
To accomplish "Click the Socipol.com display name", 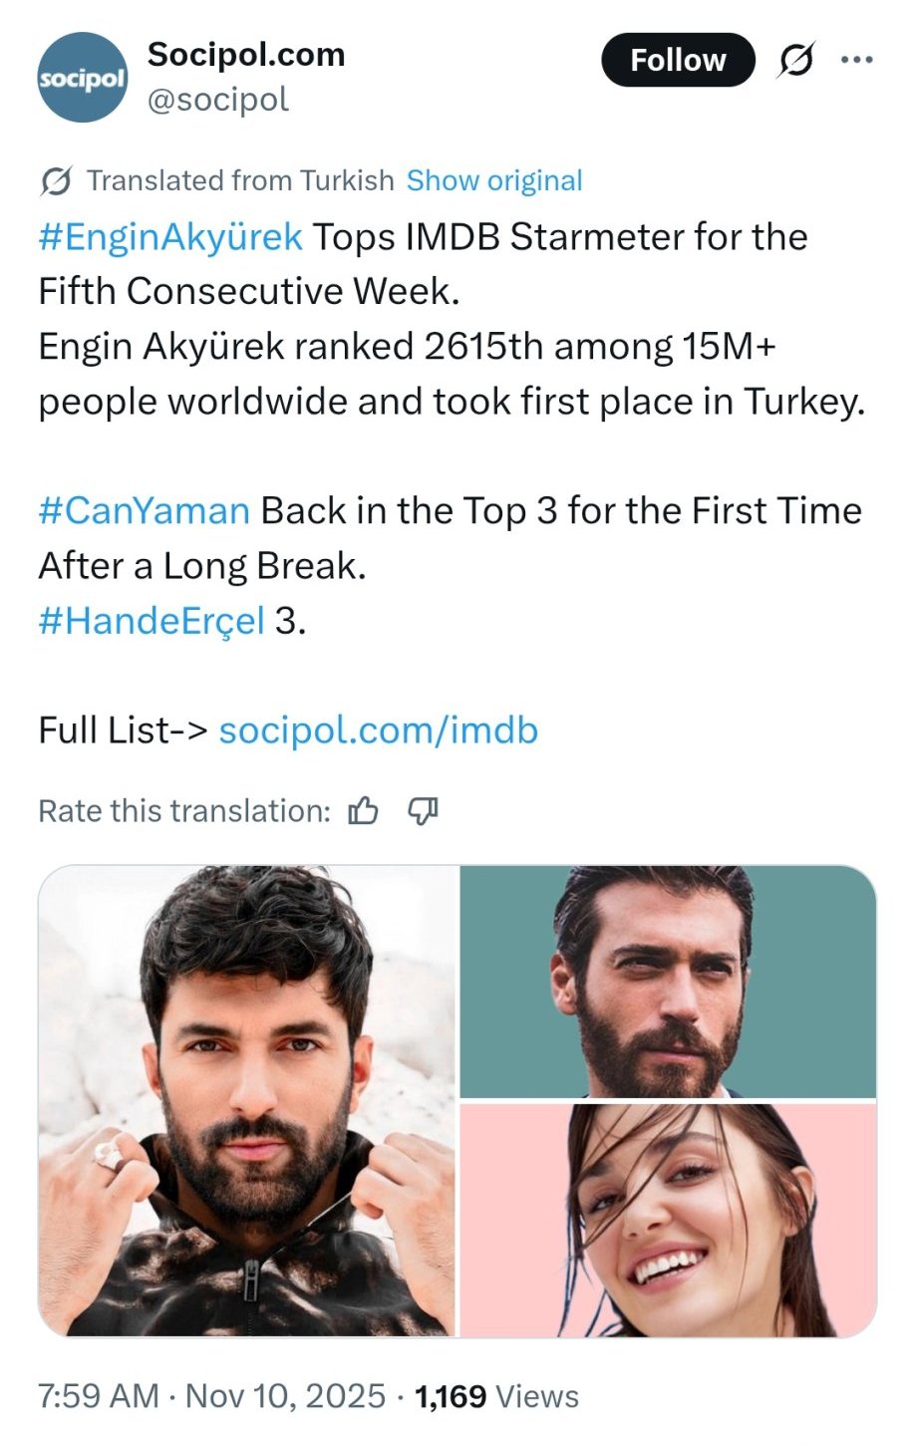I will [x=246, y=55].
